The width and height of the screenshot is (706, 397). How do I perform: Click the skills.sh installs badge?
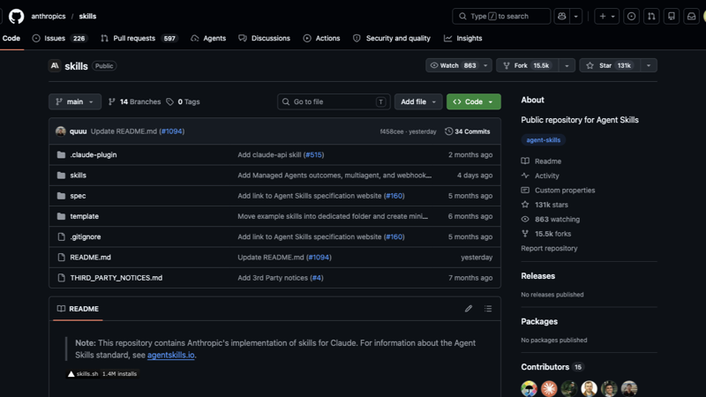102,373
